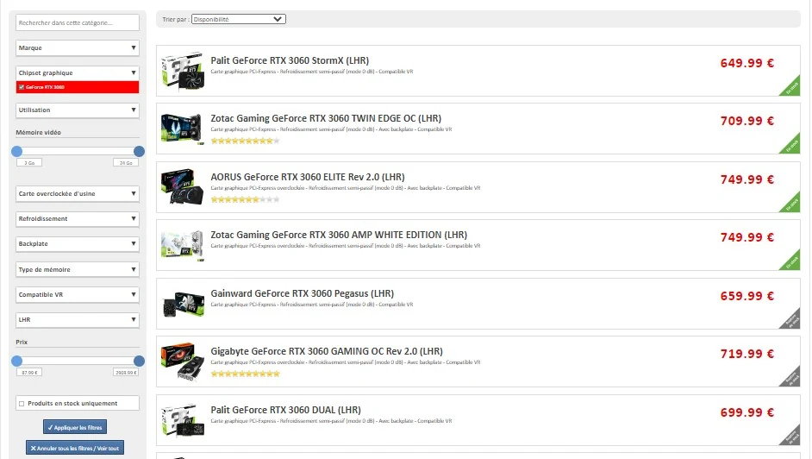Click the 24 Go memory value box
This screenshot has width=812, height=459.
[126, 163]
